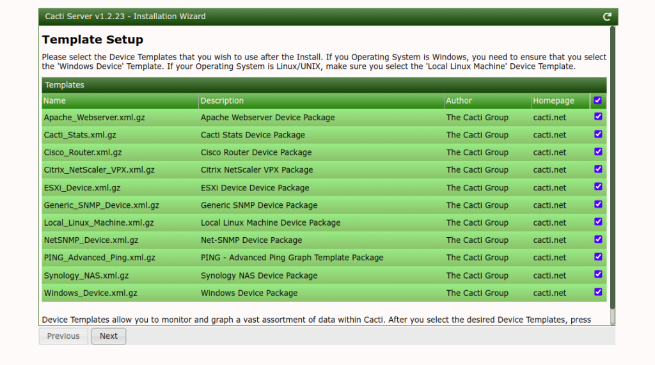The height and width of the screenshot is (365, 655).
Task: Toggle the Citrix_NetScaler_VPX.xml.gz checkbox
Action: [x=598, y=169]
